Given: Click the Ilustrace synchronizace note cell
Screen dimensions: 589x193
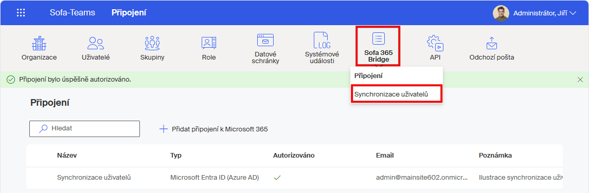Looking at the screenshot, I should pyautogui.click(x=521, y=178).
